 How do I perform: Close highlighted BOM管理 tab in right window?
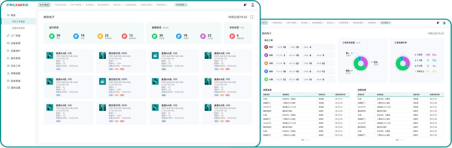click(x=389, y=23)
